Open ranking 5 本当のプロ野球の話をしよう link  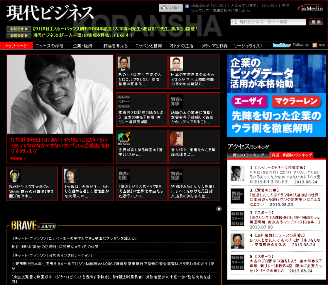(x=285, y=266)
